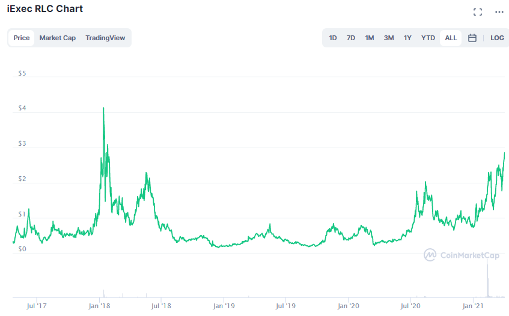The image size is (509, 316).
Task: Select the 1Y time range
Action: click(x=407, y=38)
